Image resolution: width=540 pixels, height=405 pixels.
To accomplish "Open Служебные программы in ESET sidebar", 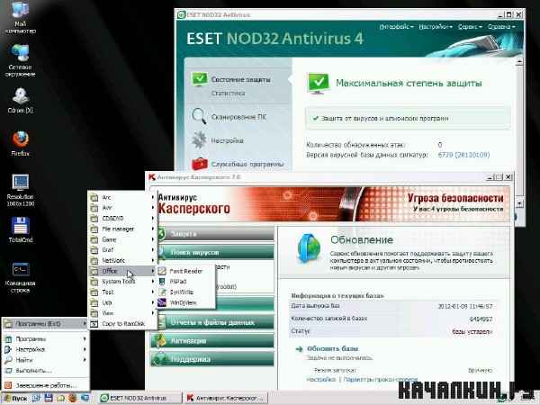I will pyautogui.click(x=247, y=165).
